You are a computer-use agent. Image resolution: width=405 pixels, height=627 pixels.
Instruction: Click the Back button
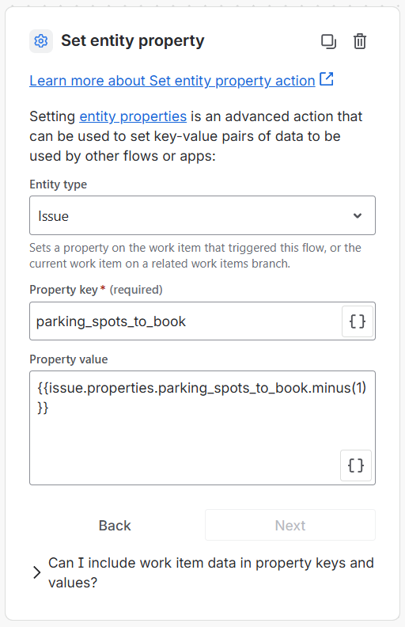coord(115,525)
